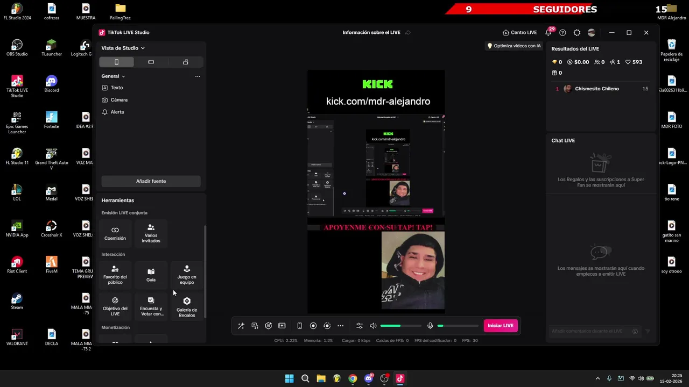Show hidden system tray icons
Image resolution: width=689 pixels, height=387 pixels.
coord(597,378)
